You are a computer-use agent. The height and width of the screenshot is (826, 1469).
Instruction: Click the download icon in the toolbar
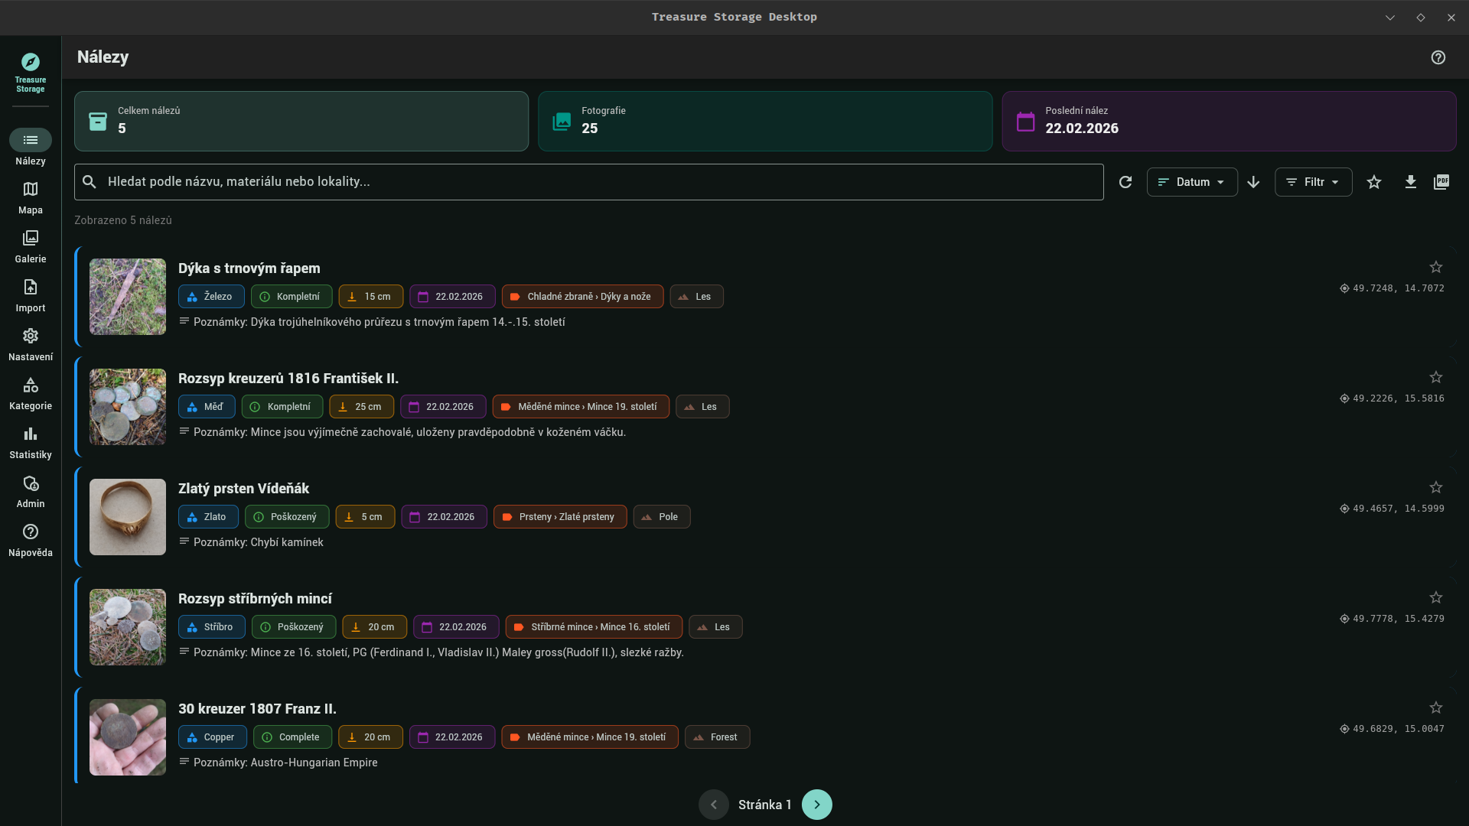pos(1411,182)
